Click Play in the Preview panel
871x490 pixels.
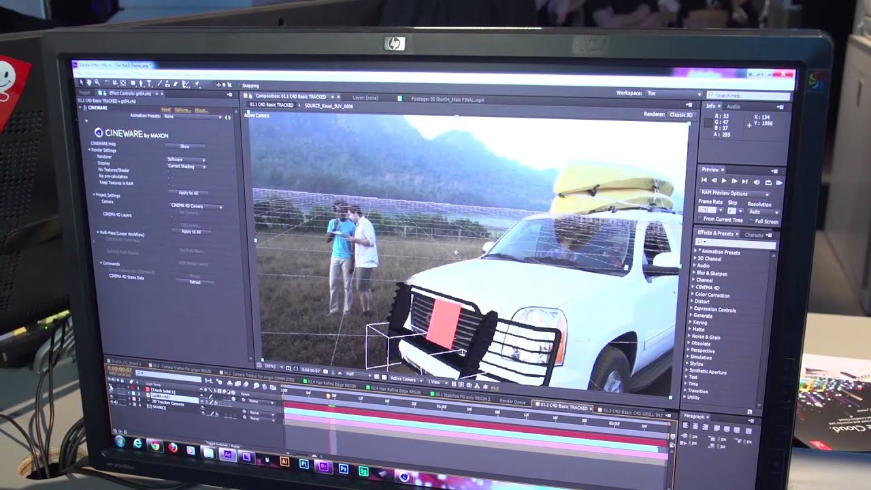(724, 181)
